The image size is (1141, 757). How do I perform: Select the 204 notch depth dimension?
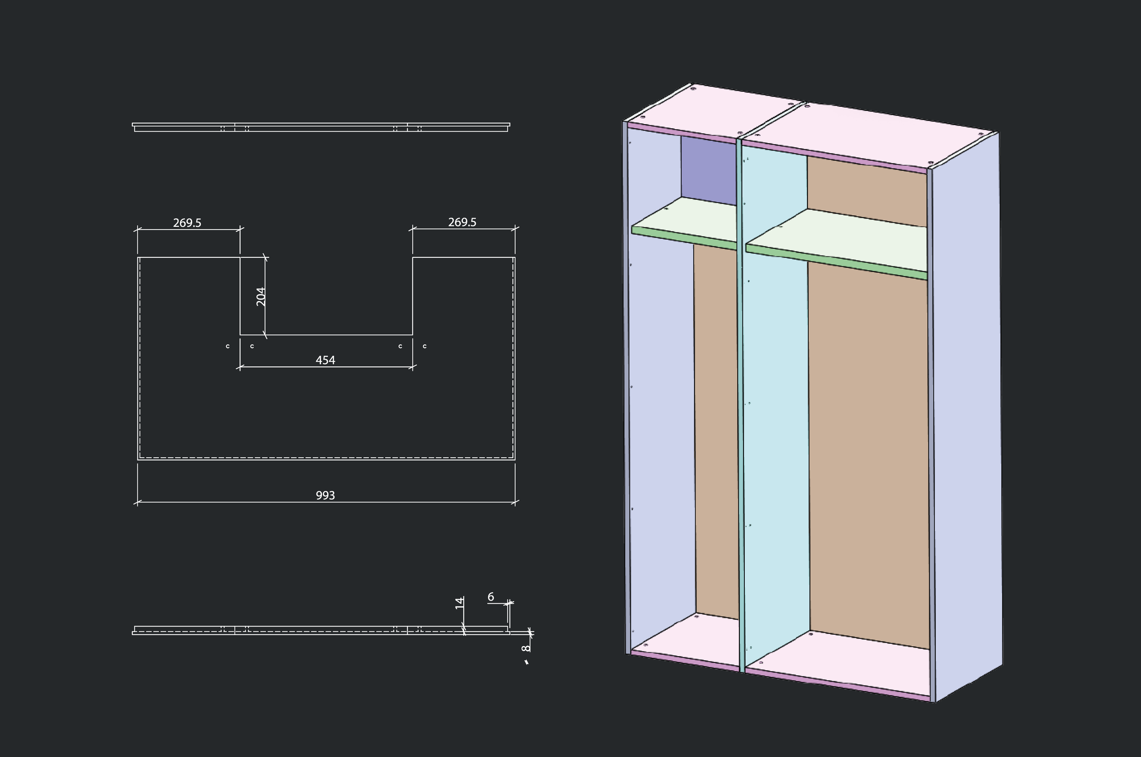(x=261, y=297)
